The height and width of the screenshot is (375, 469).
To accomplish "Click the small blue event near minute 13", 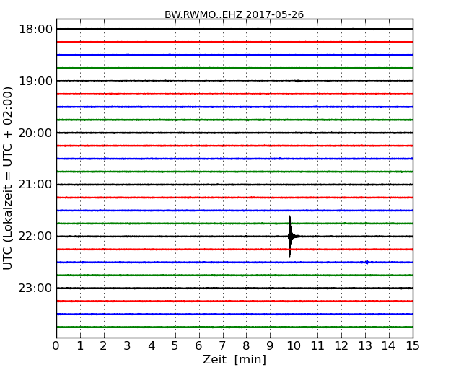I will [367, 262].
